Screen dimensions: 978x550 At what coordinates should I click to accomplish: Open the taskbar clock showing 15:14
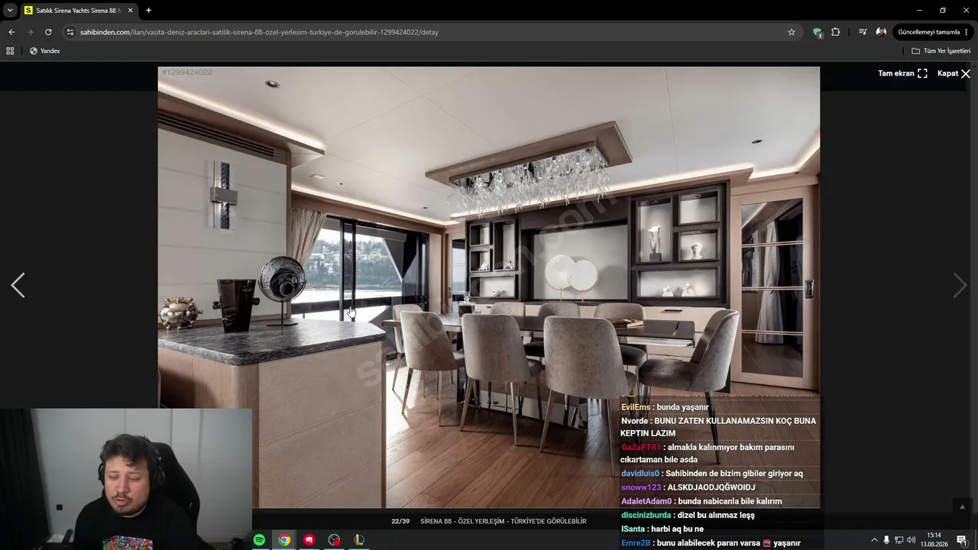934,540
